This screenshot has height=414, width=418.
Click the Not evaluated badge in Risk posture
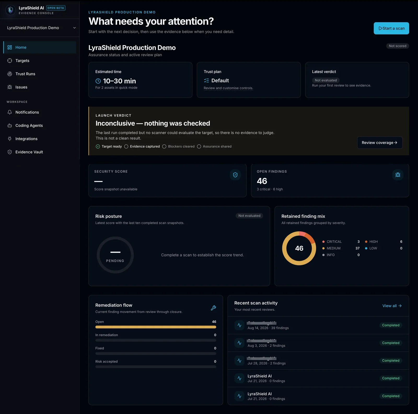point(249,216)
